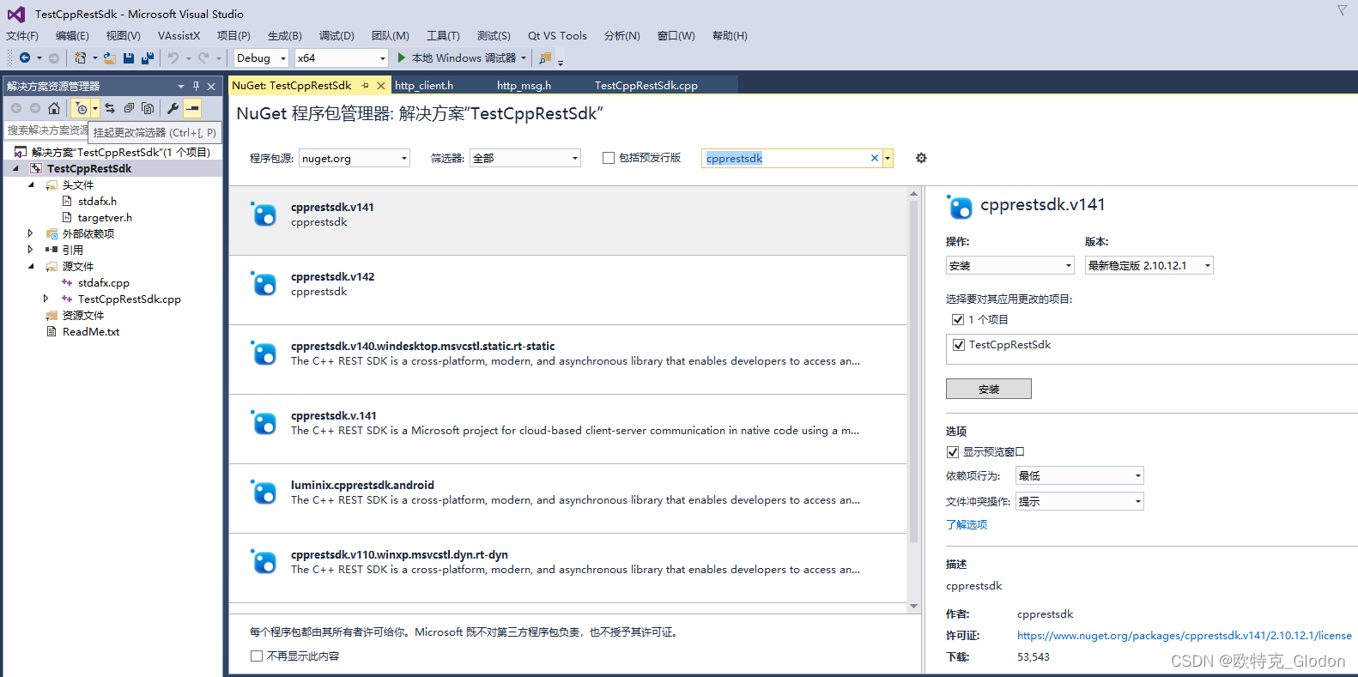
Task: Click the package list scroll down arrow
Action: [913, 606]
